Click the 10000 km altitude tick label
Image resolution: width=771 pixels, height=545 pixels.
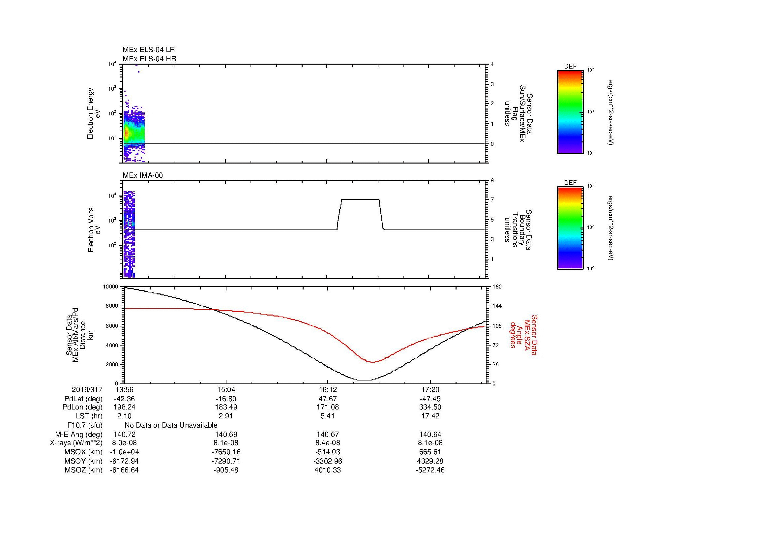[110, 287]
